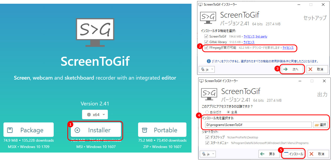Toggle the ScreenToGif component checkbox
332x160 pixels.
(206, 36)
